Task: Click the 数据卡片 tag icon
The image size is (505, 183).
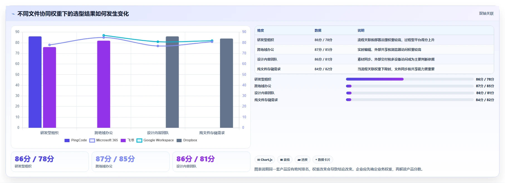Action: [x=316, y=160]
